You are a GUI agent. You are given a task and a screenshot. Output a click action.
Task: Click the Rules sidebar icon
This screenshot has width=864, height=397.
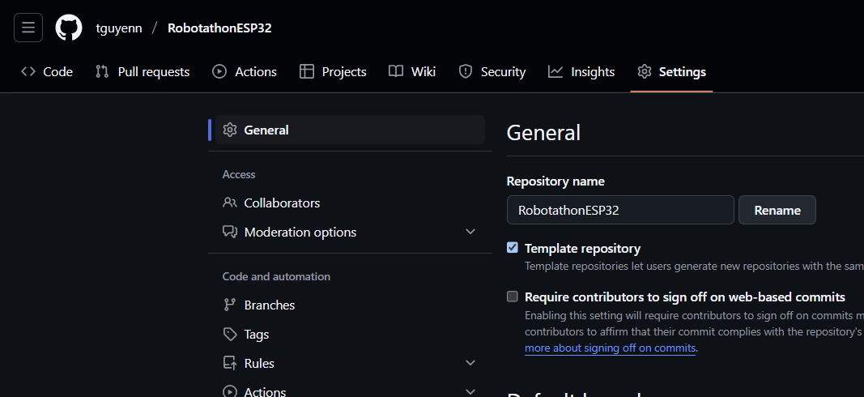point(230,363)
